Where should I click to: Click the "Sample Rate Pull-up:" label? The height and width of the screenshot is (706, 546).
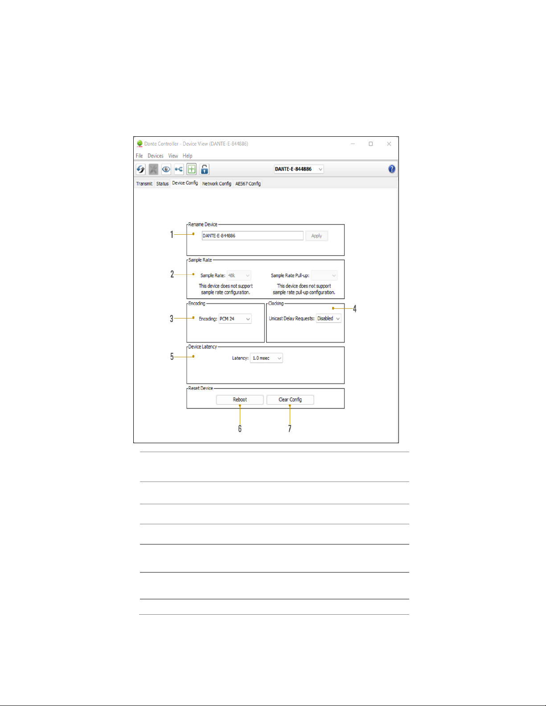click(x=290, y=276)
